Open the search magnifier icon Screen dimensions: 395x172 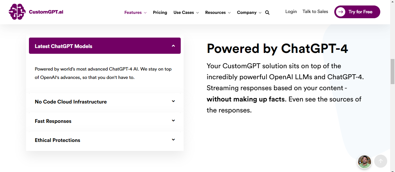point(267,12)
